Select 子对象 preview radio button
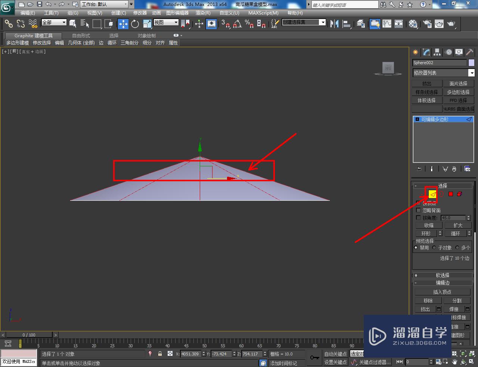Viewport: 478px width, 367px height. coord(434,247)
